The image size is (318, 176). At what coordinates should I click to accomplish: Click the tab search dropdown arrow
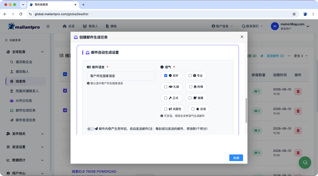click(23, 4)
